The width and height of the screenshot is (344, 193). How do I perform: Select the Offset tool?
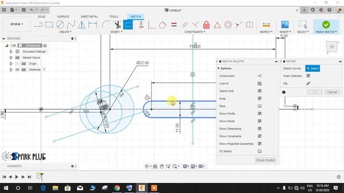(x=128, y=25)
